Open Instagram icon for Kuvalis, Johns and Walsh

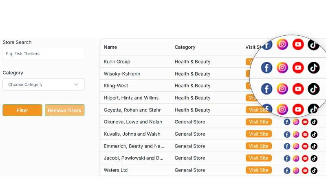[x=296, y=134]
